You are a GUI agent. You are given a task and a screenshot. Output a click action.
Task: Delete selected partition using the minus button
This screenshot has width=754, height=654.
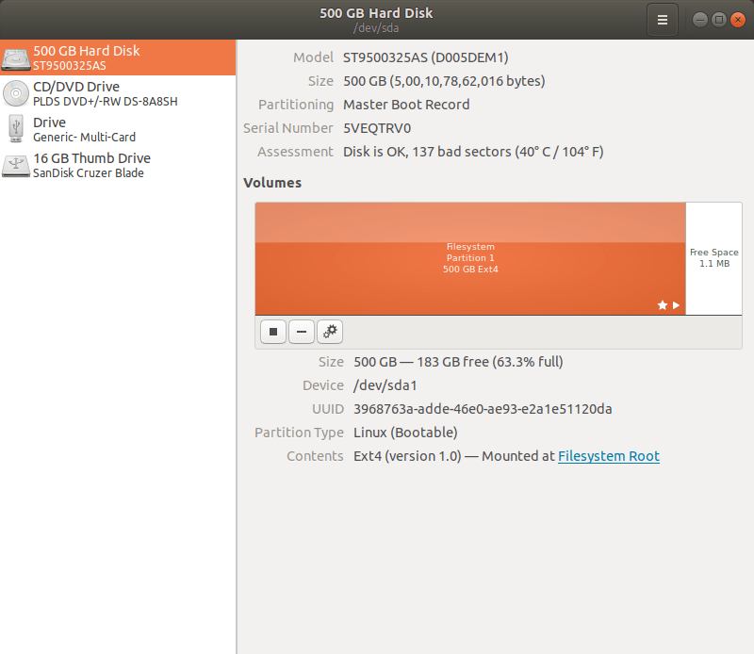(302, 332)
